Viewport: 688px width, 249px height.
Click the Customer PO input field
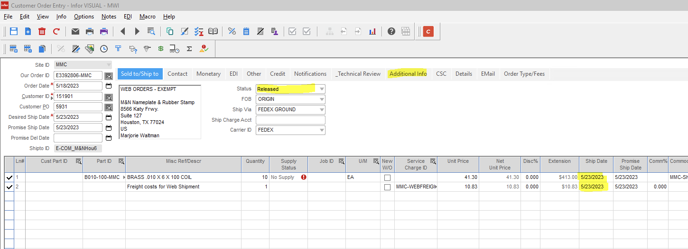pos(78,107)
